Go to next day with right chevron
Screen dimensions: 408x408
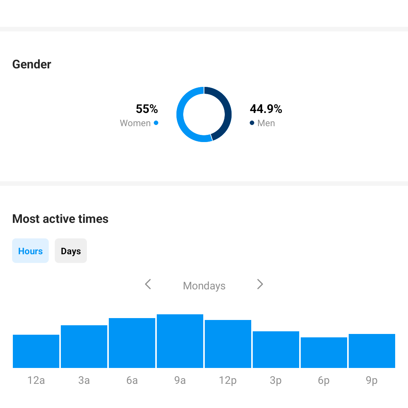point(260,284)
